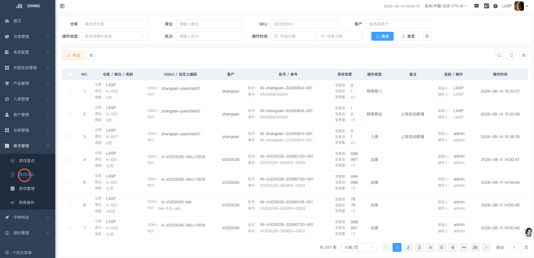Click the 前往 page jump input
The width and height of the screenshot is (534, 258).
click(514, 247)
